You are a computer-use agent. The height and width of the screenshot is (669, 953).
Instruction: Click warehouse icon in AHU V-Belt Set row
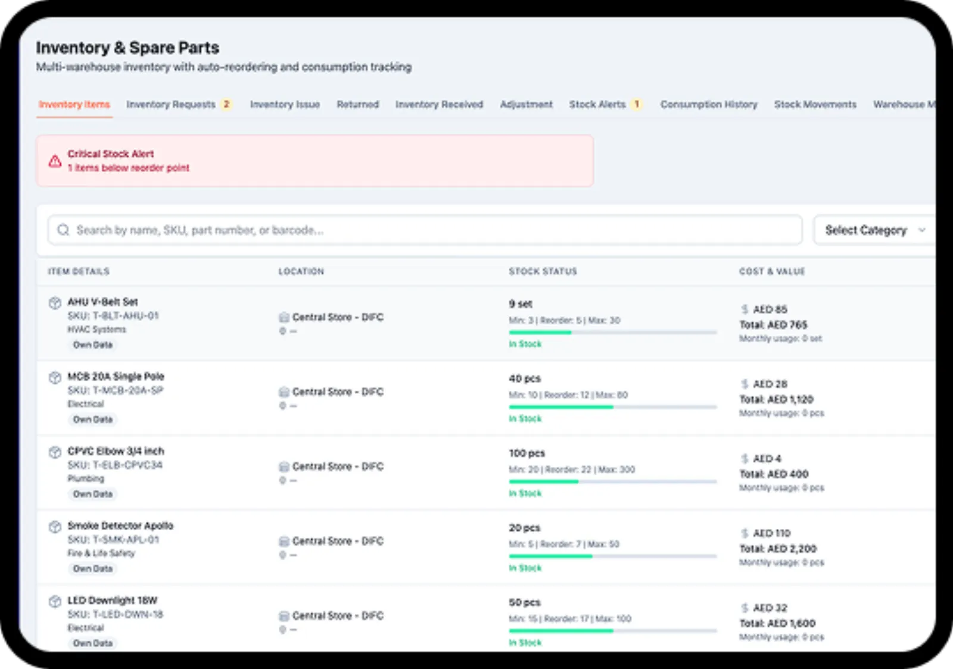tap(284, 318)
